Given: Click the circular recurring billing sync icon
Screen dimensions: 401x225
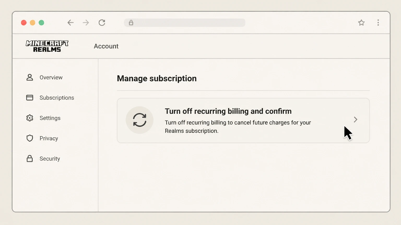Looking at the screenshot, I should coord(139,120).
